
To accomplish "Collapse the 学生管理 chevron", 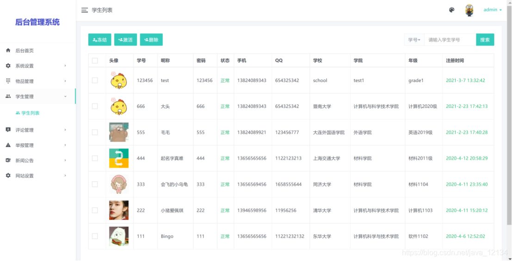I will (65, 96).
